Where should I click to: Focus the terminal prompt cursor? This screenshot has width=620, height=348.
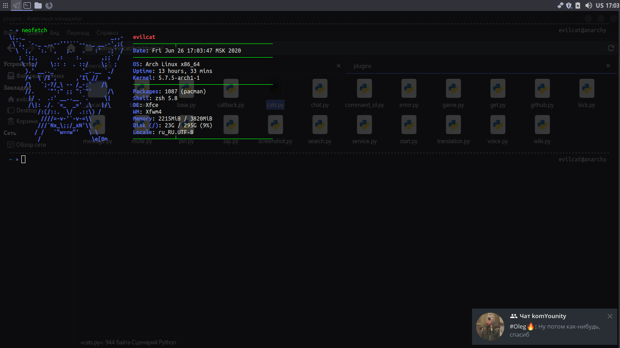(23, 159)
